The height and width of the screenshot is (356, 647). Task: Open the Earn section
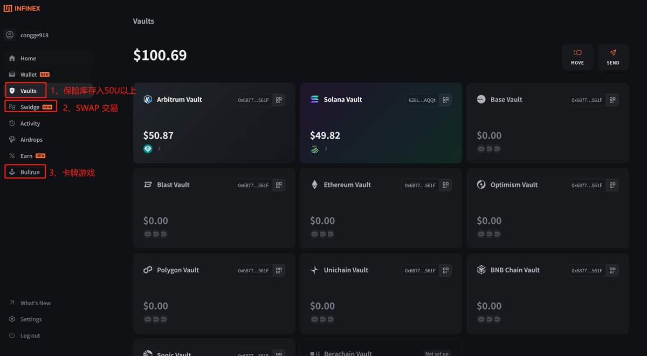point(27,156)
